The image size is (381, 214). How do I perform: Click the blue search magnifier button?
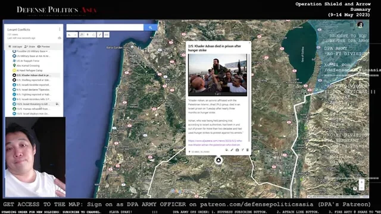coord(150,27)
